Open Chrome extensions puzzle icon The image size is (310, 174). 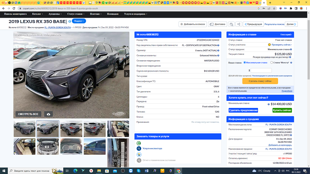pos(291,8)
